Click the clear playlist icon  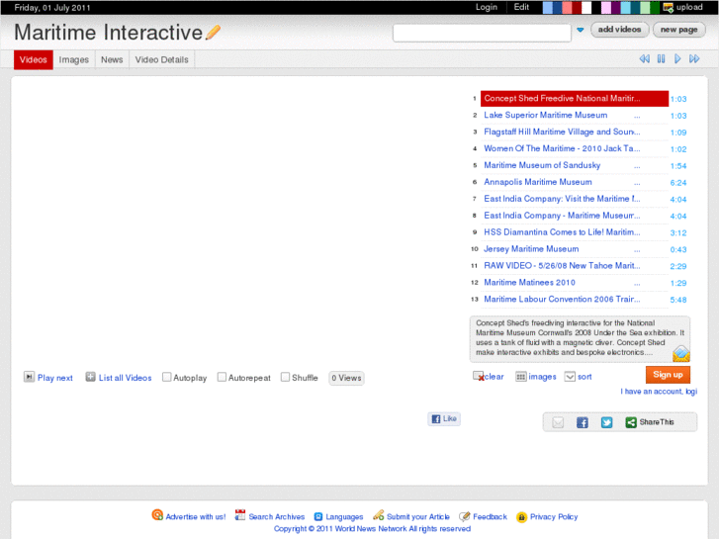click(479, 377)
